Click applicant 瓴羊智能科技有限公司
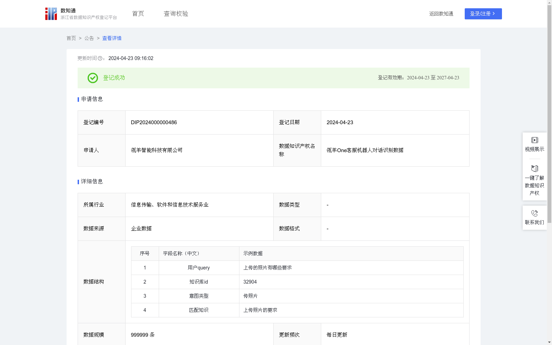Screen dimensions: 552x345 click(x=157, y=150)
